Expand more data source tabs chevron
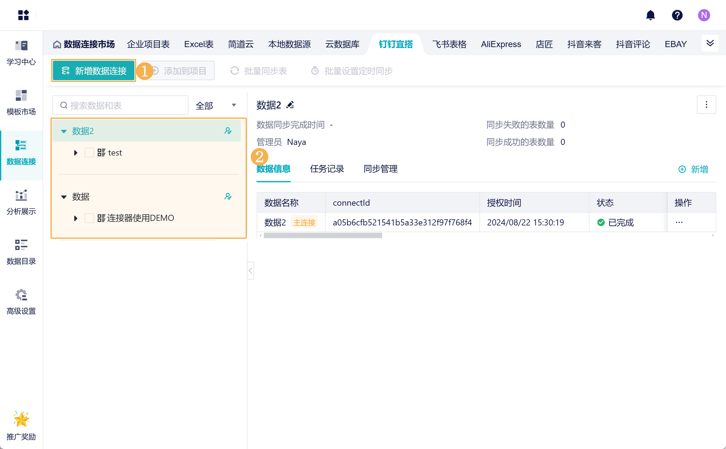The image size is (726, 449). [x=710, y=43]
